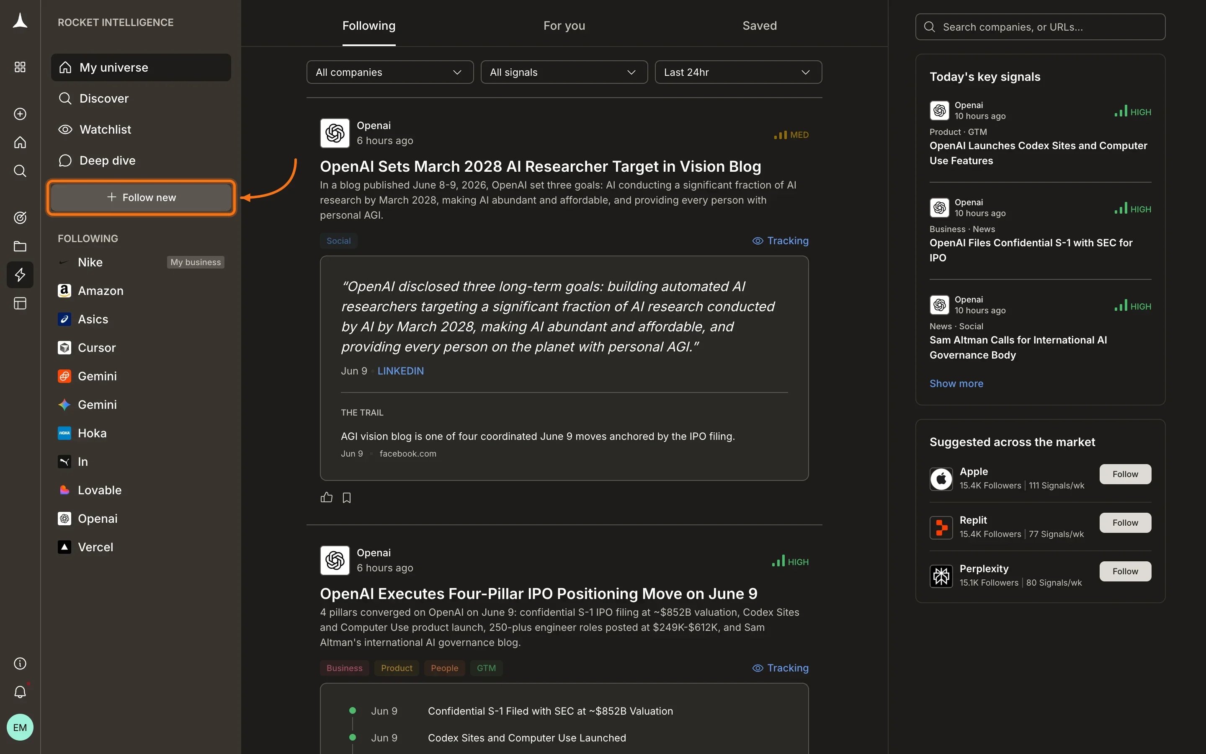Select Vercel in following list

click(141, 547)
